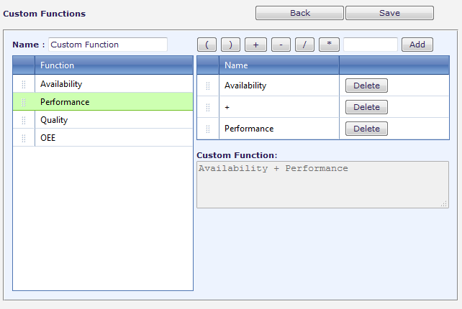462x309 pixels.
Task: Delete the Performance entry from the formula
Action: pos(366,129)
